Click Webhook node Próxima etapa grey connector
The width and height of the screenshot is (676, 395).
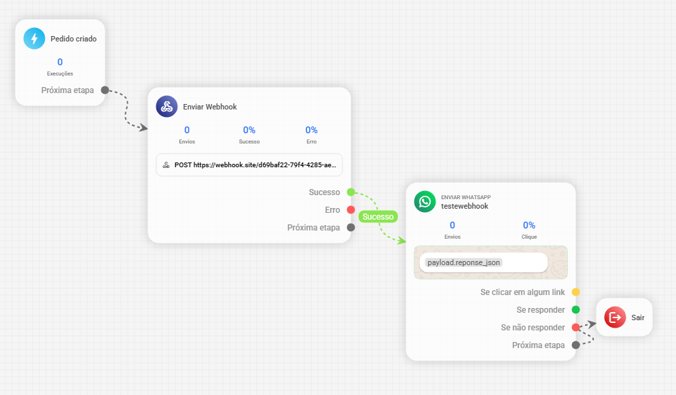(351, 227)
